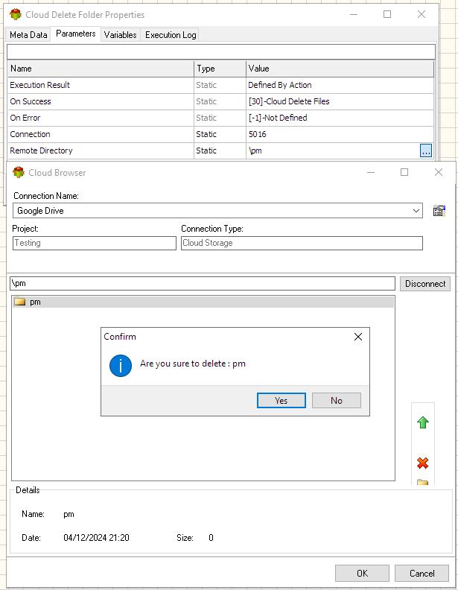Click OK in Cloud Browser
The image size is (458, 590).
pyautogui.click(x=362, y=573)
